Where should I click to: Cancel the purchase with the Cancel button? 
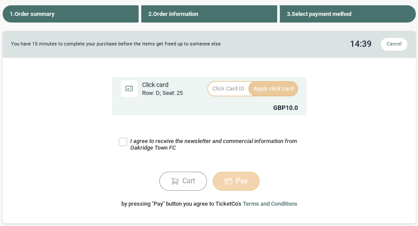[x=394, y=44]
